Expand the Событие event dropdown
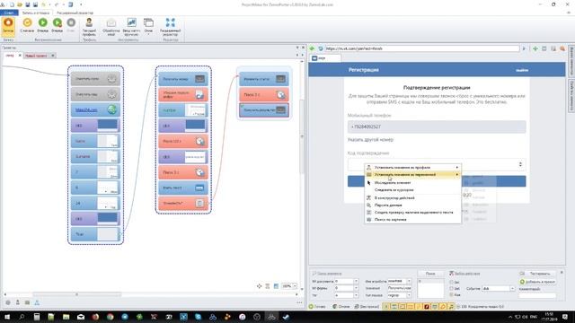Viewport: 575px width, 323px height. pos(512,289)
